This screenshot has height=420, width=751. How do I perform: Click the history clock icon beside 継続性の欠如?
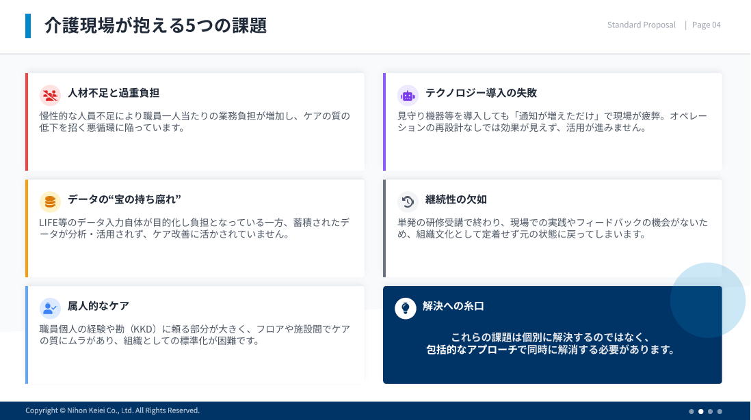click(x=408, y=201)
